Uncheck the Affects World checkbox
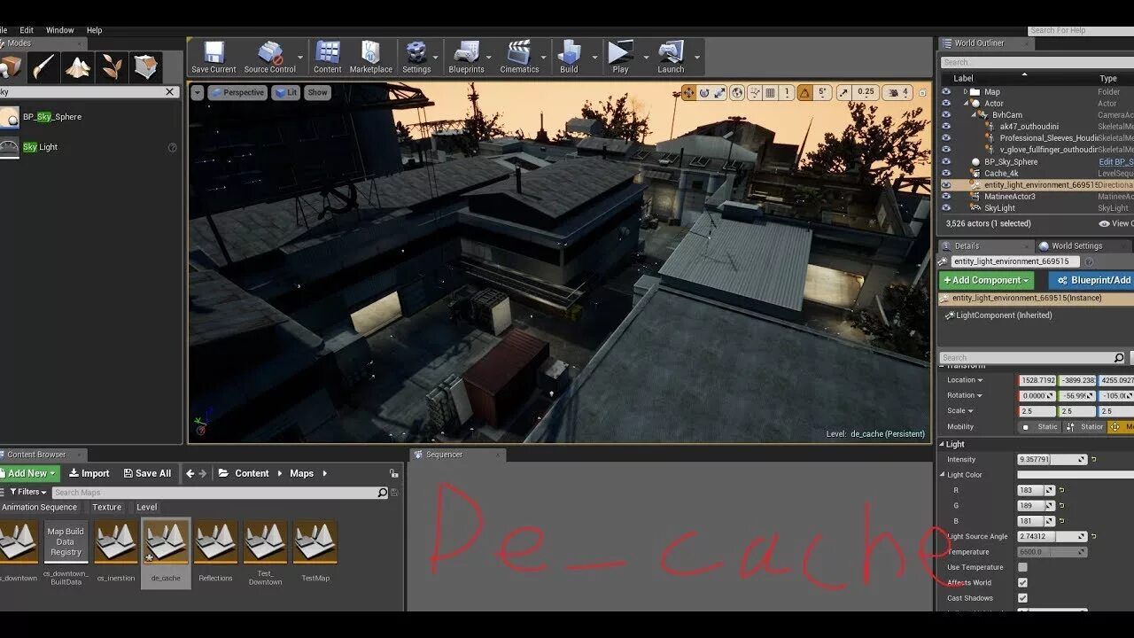The height and width of the screenshot is (638, 1134). (x=1023, y=582)
